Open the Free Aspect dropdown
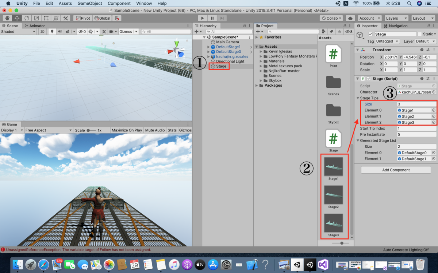 (x=49, y=130)
